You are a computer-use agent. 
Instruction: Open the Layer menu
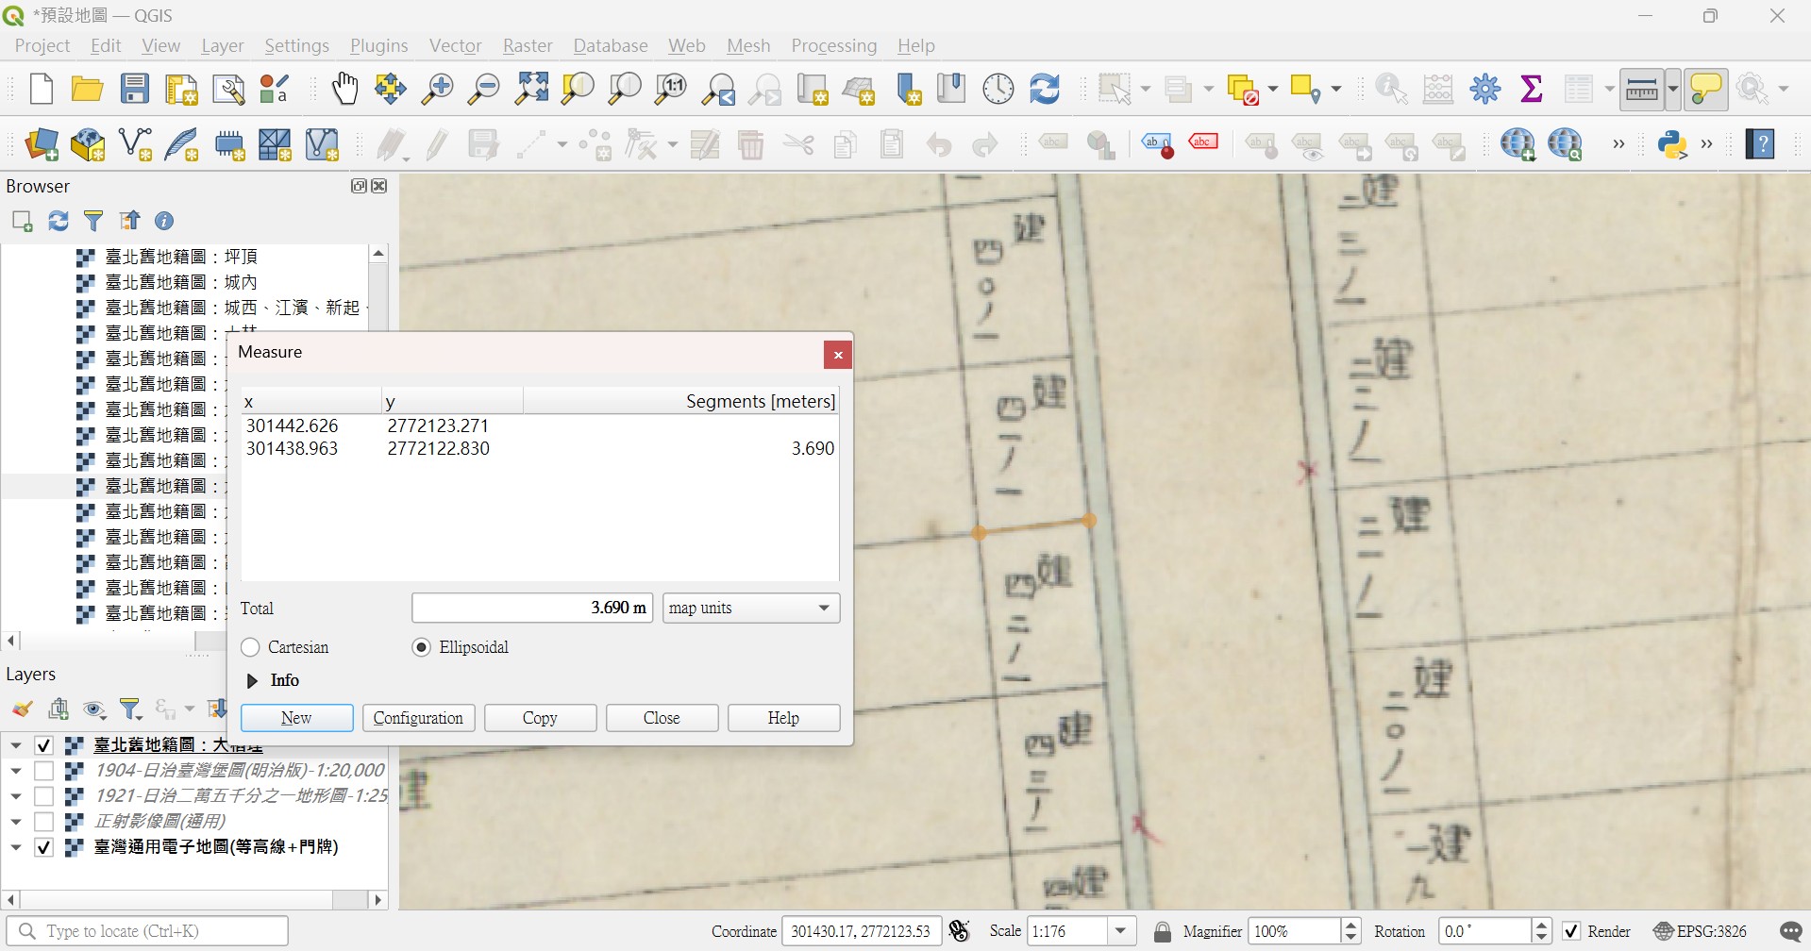pyautogui.click(x=222, y=45)
